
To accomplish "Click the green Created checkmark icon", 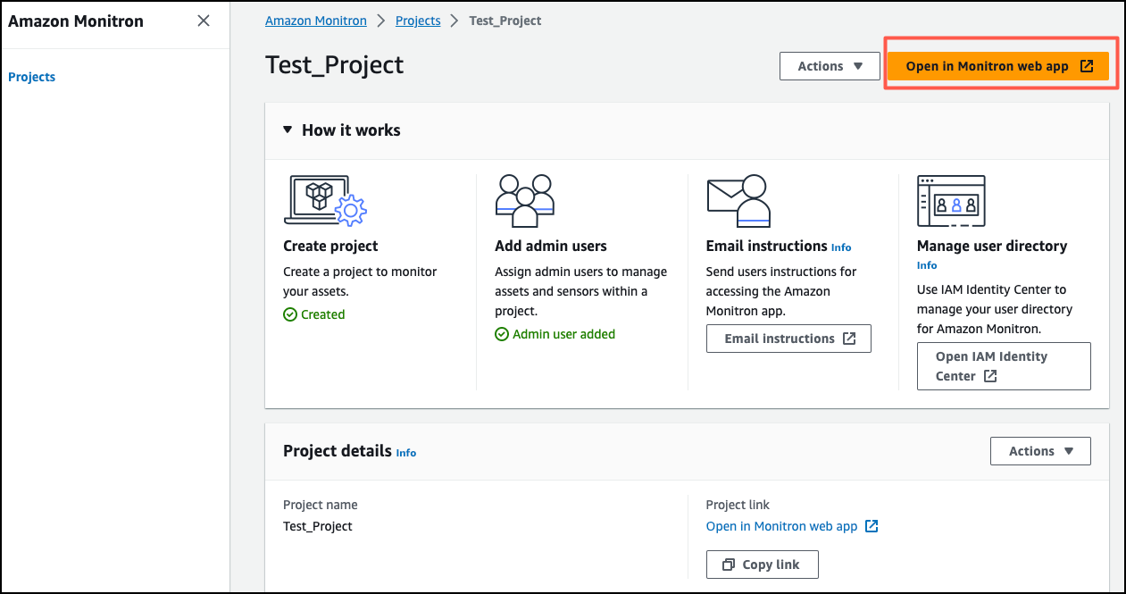I will coord(289,314).
